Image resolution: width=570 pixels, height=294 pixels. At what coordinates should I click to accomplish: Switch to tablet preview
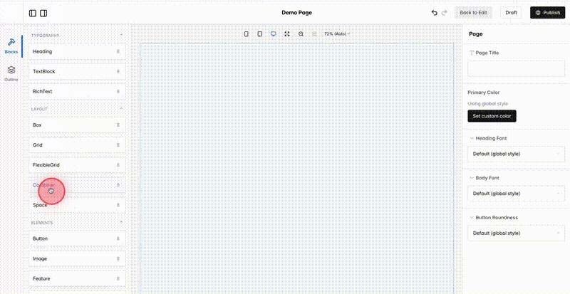260,33
